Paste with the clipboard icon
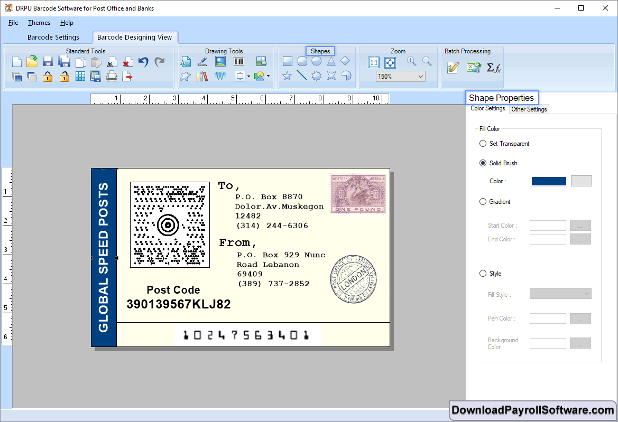The image size is (618, 422). tap(96, 62)
